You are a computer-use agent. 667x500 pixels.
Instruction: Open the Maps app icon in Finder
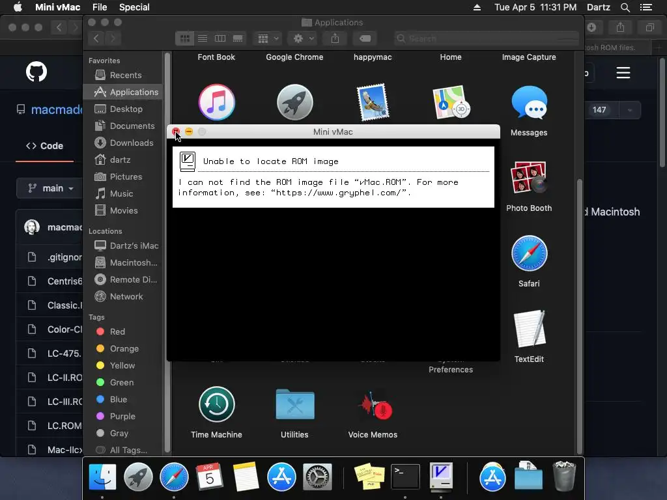(x=451, y=102)
